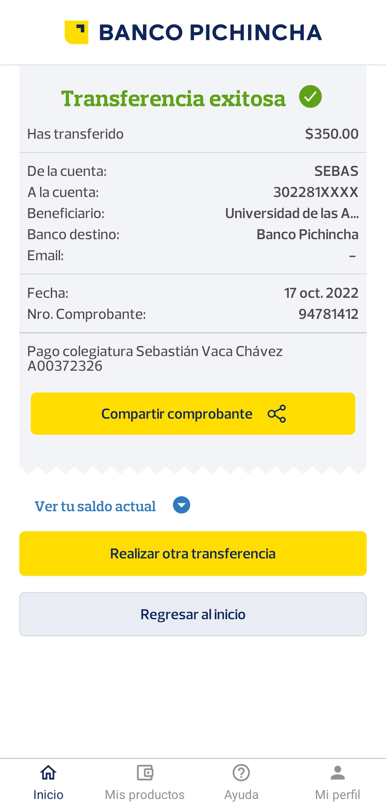386x804 pixels.
Task: Go to the Ayuda tab label
Action: [x=241, y=795]
